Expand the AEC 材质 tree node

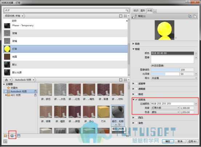point(6,95)
